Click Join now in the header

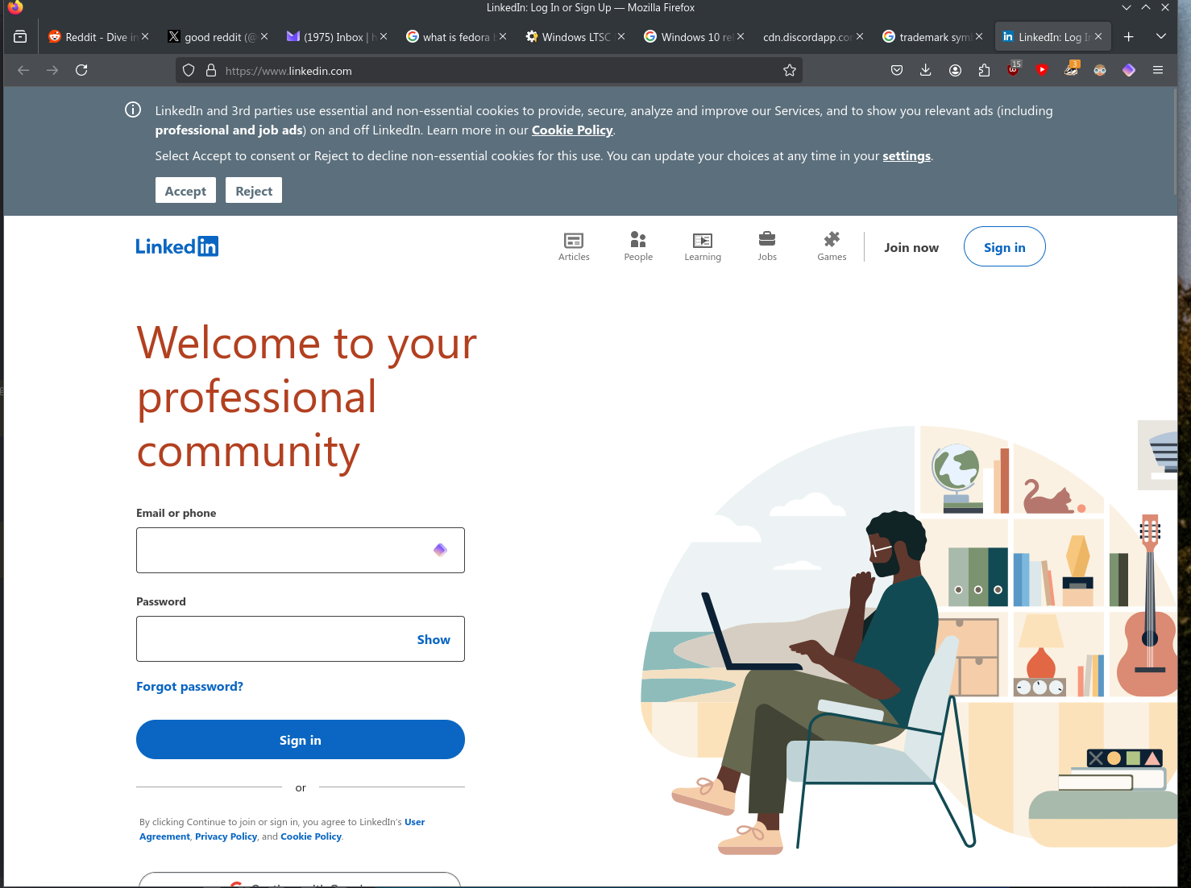(911, 247)
